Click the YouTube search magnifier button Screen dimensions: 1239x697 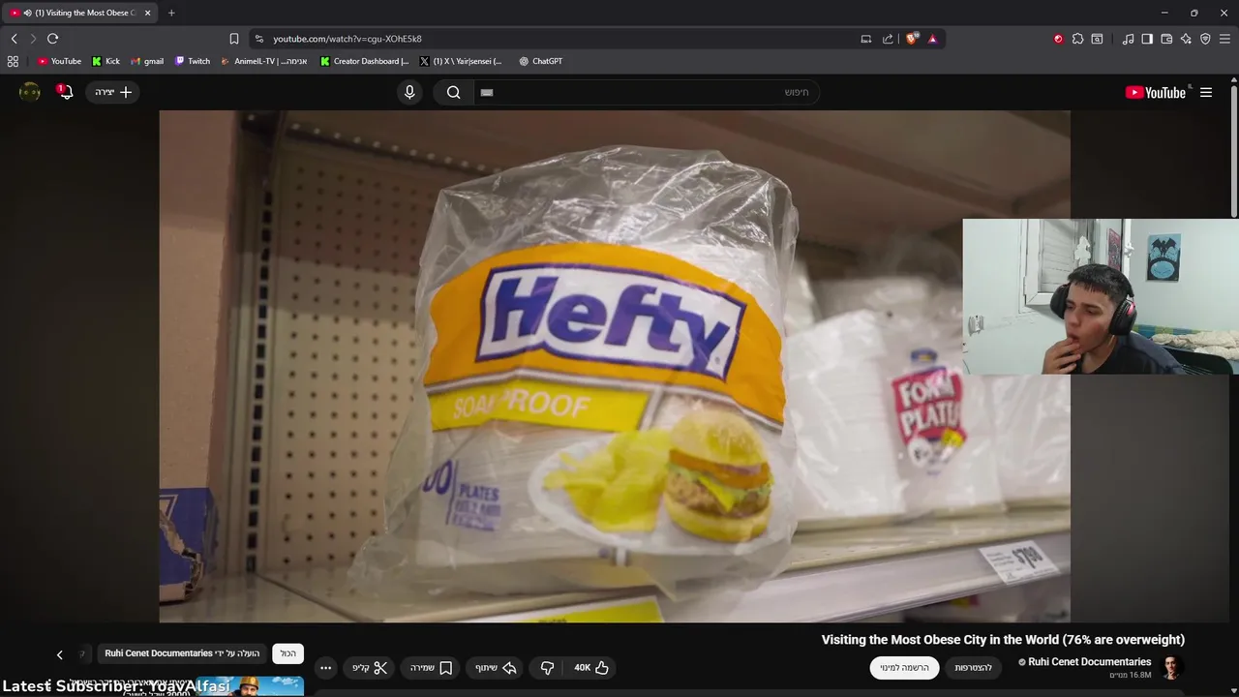click(x=453, y=92)
